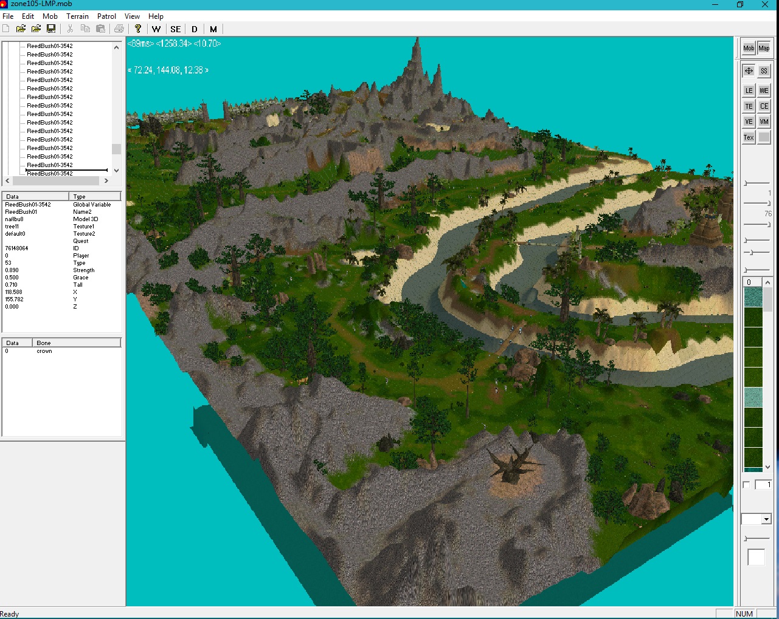Click the object tree scroll-up arrow
The width and height of the screenshot is (779, 619).
click(x=116, y=47)
